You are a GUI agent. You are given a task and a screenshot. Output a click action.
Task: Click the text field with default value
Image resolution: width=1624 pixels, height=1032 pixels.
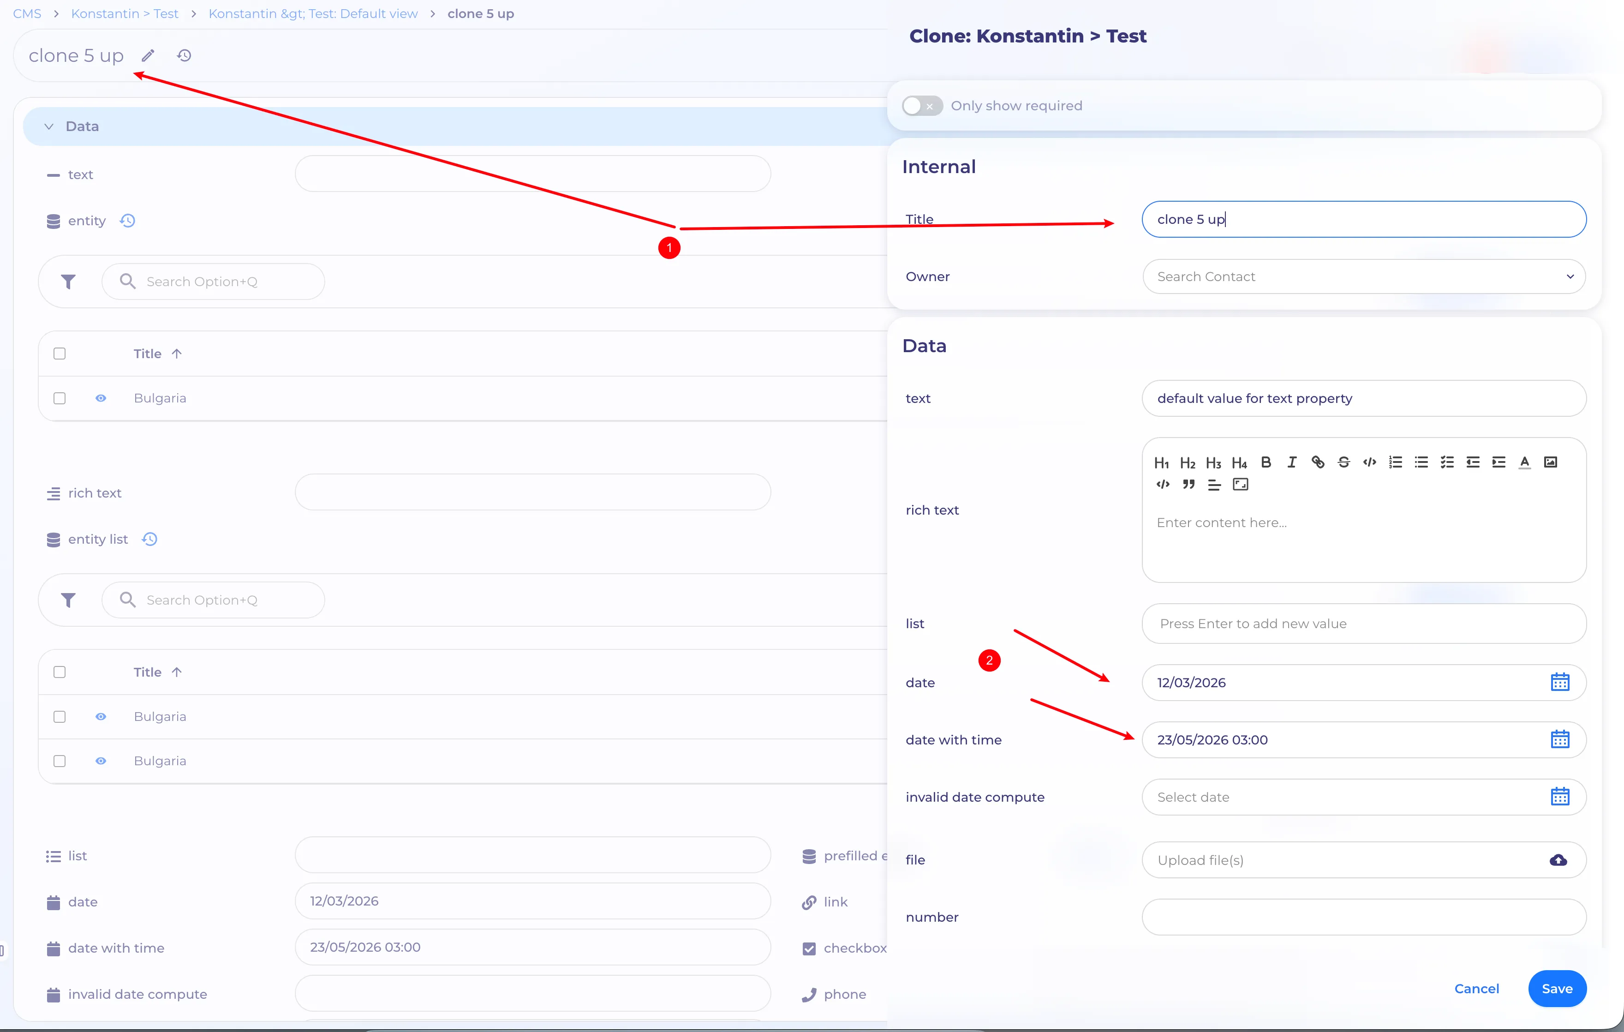coord(1364,398)
